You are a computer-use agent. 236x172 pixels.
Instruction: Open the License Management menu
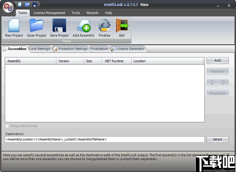coord(49,13)
